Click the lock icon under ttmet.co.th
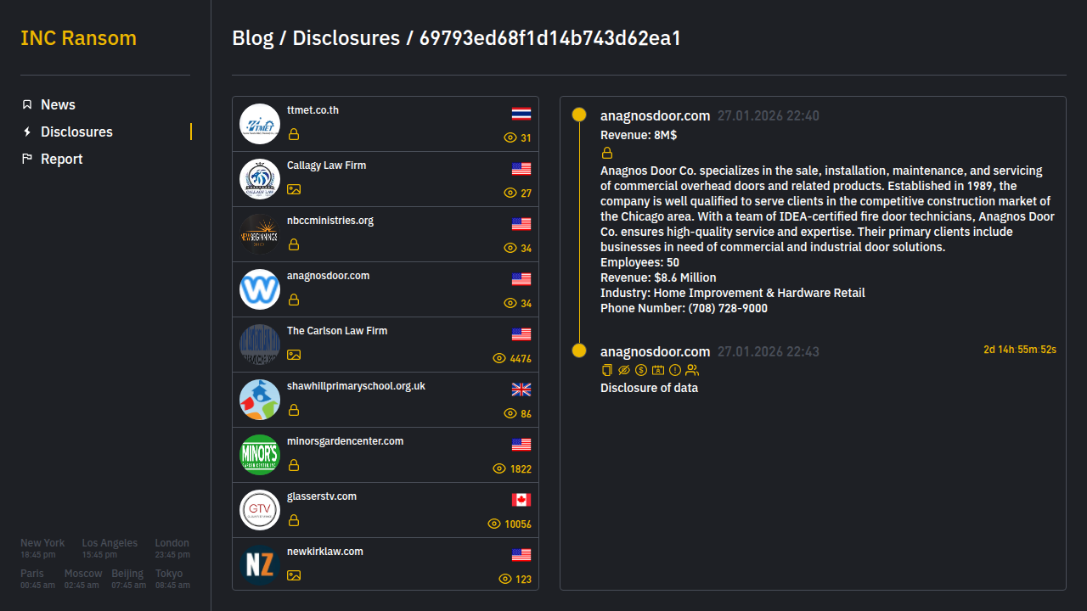 (x=294, y=134)
